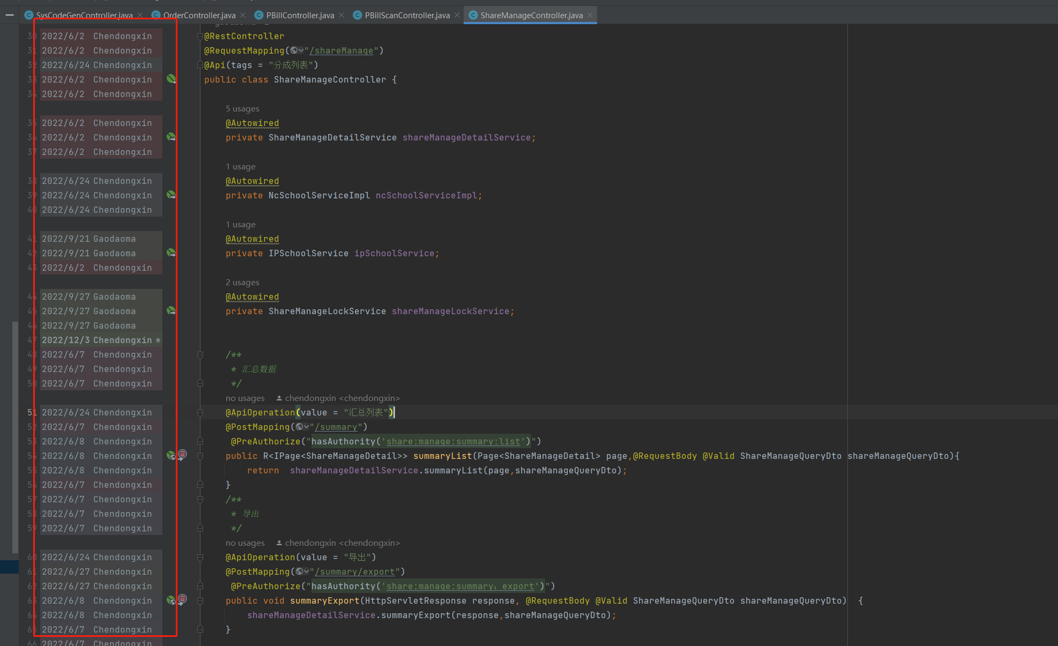This screenshot has height=646, width=1058.
Task: Click class icon on OrderController.java tab
Action: pyautogui.click(x=156, y=15)
